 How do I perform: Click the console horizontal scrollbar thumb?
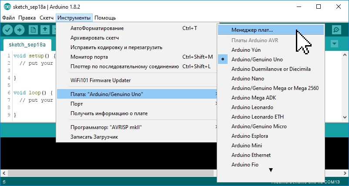111,173
